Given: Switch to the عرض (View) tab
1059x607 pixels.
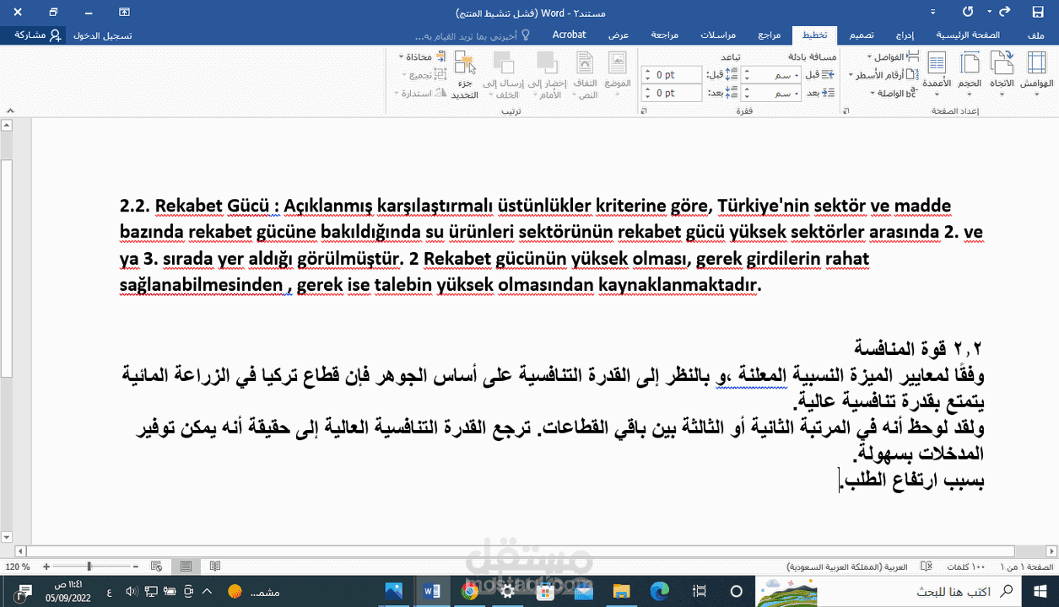Looking at the screenshot, I should click(619, 35).
